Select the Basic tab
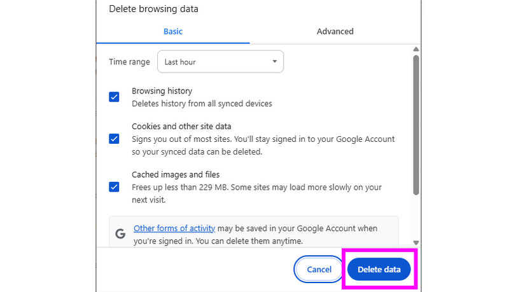This screenshot has width=509, height=292. pos(173,31)
